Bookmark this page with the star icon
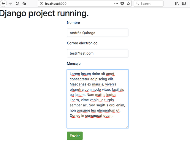The width and height of the screenshot is (190, 144). (x=128, y=4)
